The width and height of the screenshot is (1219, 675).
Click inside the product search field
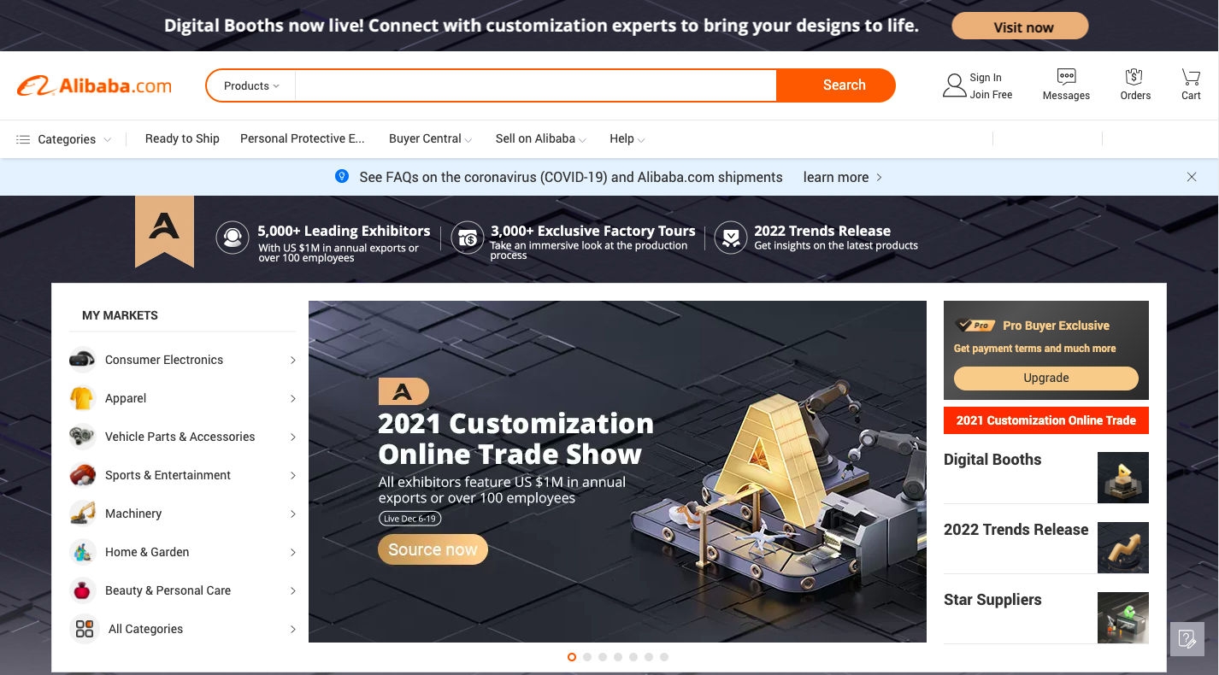click(536, 85)
